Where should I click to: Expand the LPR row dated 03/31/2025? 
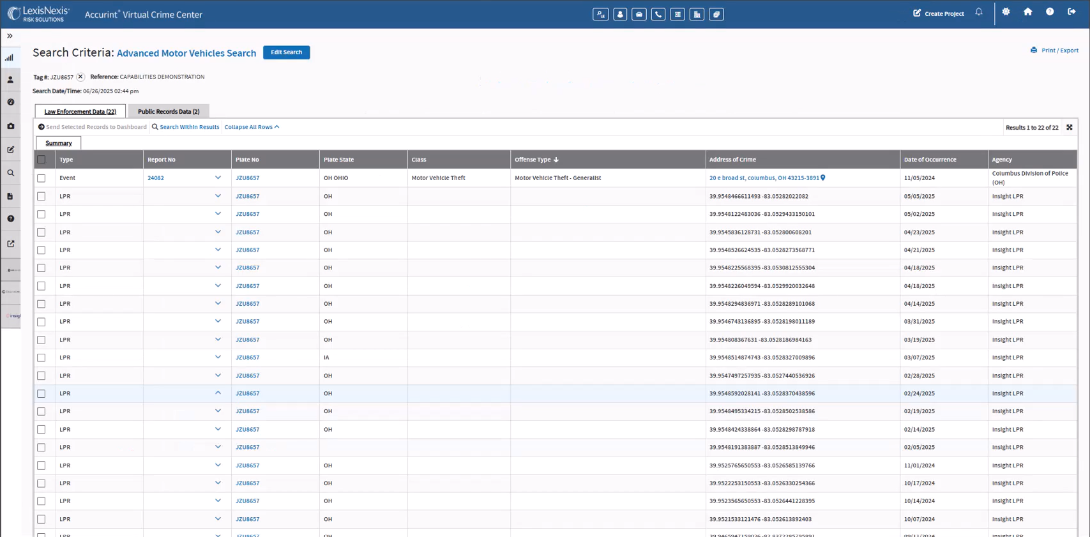[218, 321]
